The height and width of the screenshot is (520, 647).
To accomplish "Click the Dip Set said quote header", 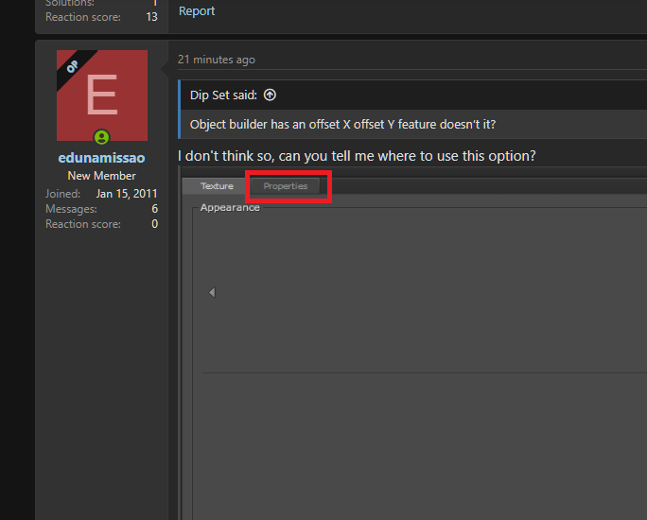I will click(223, 95).
